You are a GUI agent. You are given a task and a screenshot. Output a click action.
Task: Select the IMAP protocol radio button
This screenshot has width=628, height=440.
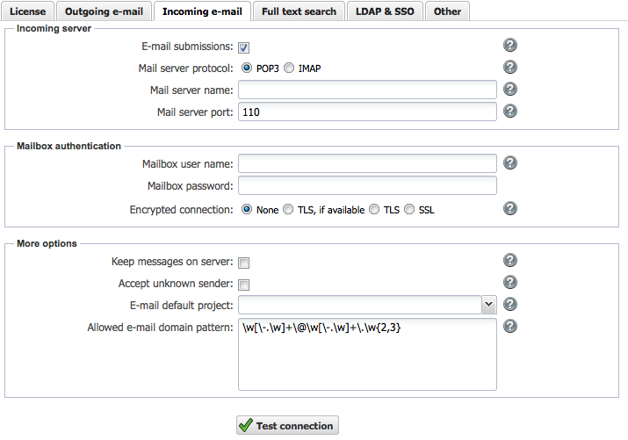click(290, 68)
